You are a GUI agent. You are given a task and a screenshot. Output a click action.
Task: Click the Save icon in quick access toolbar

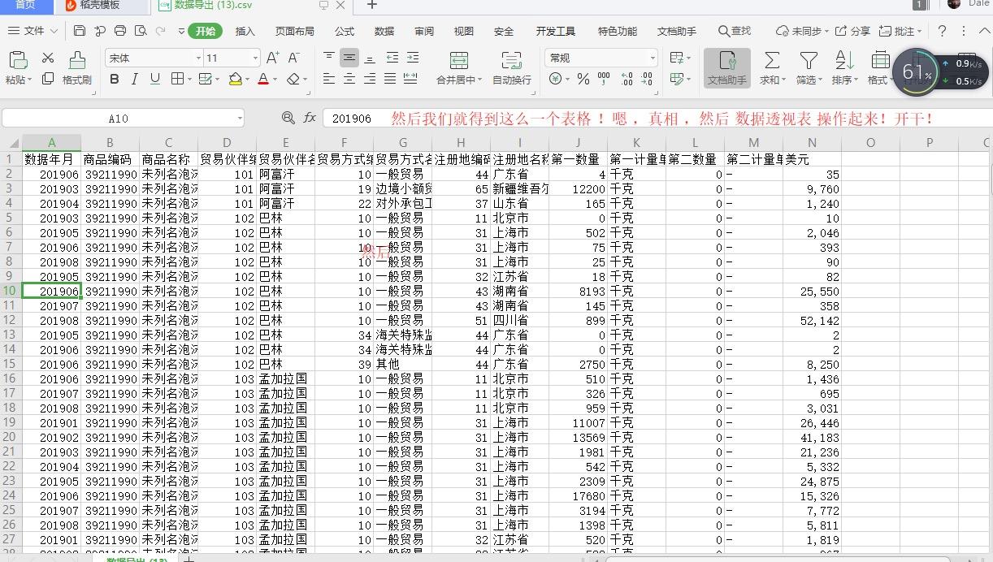point(80,31)
